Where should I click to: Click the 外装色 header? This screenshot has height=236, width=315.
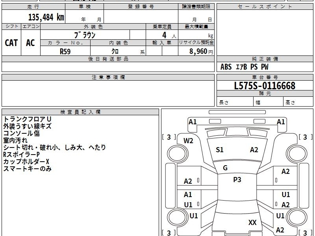tap(93, 26)
